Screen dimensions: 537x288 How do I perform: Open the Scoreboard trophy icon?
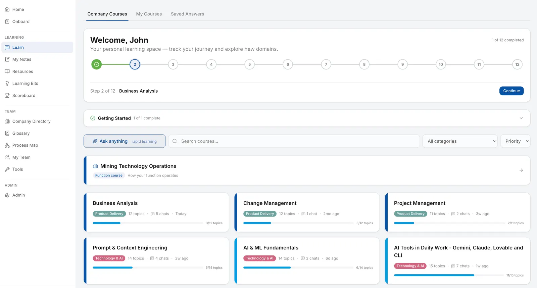pos(7,95)
